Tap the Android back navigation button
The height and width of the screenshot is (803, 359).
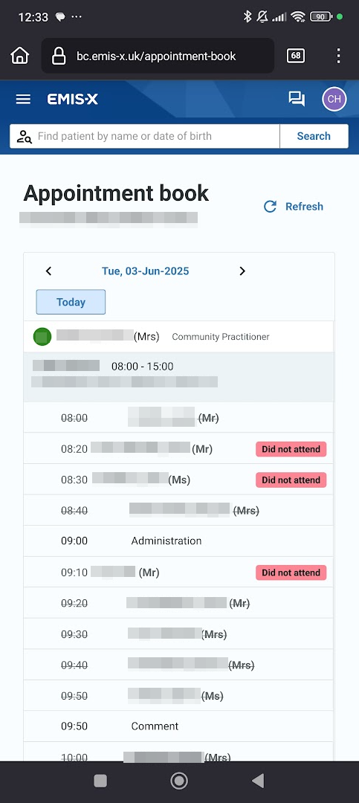(258, 781)
